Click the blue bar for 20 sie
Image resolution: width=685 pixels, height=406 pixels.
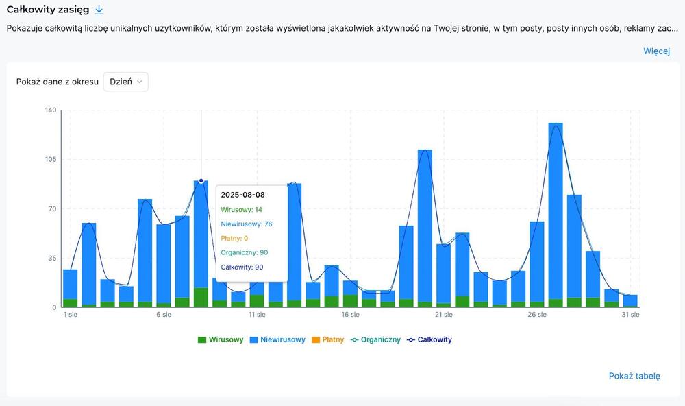425,219
